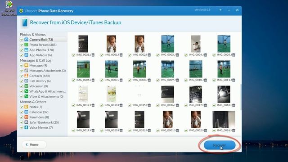Viewport: 288px width, 162px height.
Task: Click the Messages Attachments icon
Action: 26,70
